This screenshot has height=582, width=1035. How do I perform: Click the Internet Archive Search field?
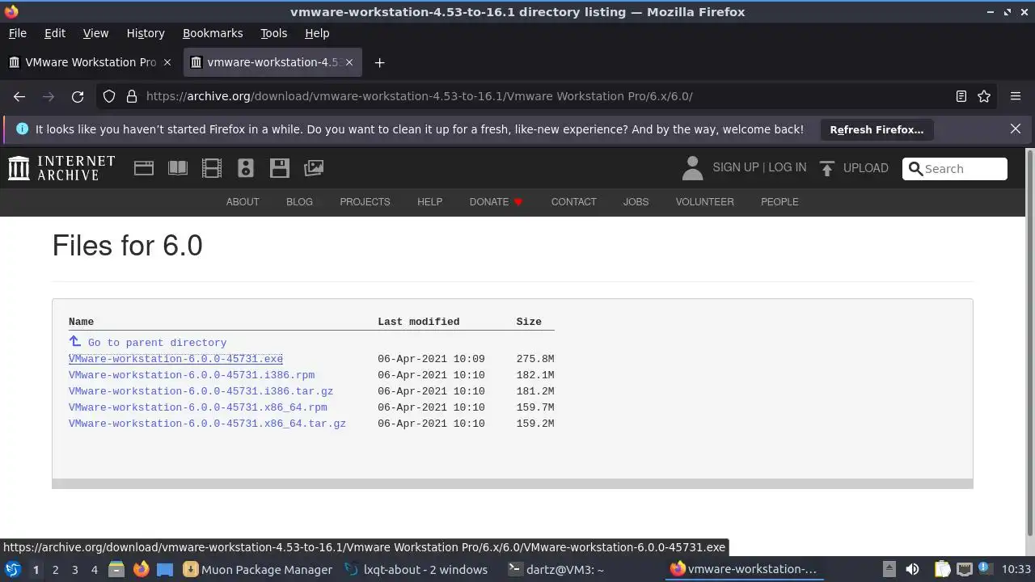955,169
